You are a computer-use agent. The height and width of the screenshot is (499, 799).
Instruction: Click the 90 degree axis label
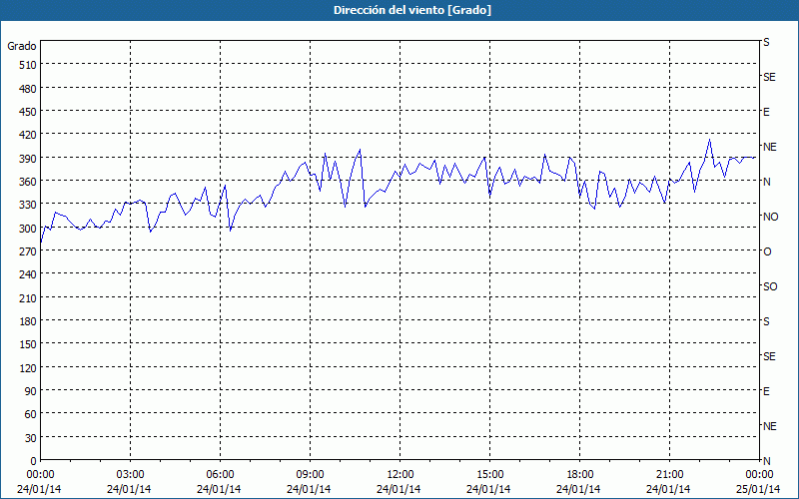(x=31, y=391)
